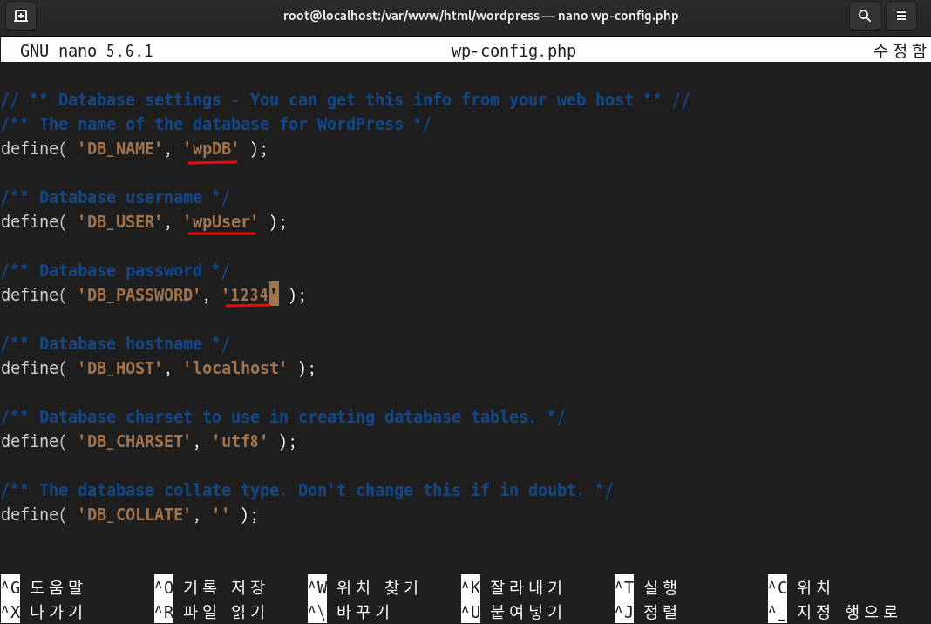The width and height of the screenshot is (931, 624).
Task: Click the wp-config.php filename in nano header
Action: [513, 51]
